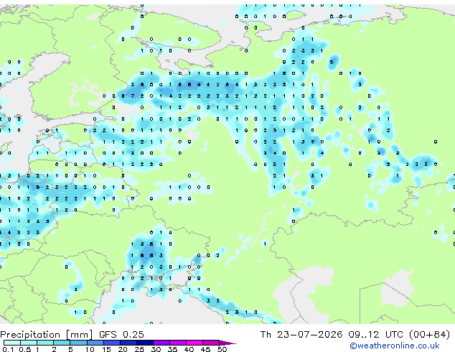Select the 45–50 mm legend color swatch

coord(211,343)
